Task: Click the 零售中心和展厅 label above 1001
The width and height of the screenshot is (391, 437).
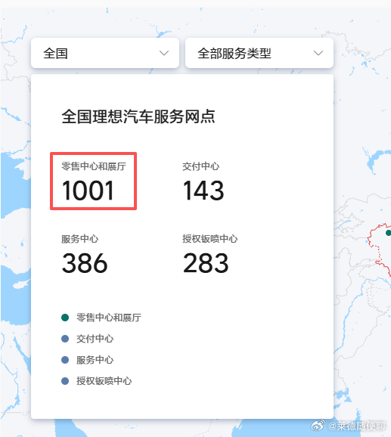Action: click(x=94, y=166)
